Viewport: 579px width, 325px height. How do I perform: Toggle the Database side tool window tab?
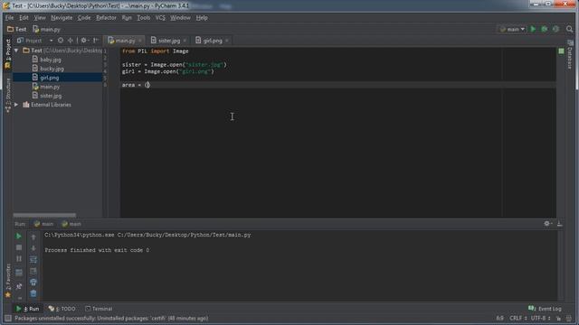[570, 54]
